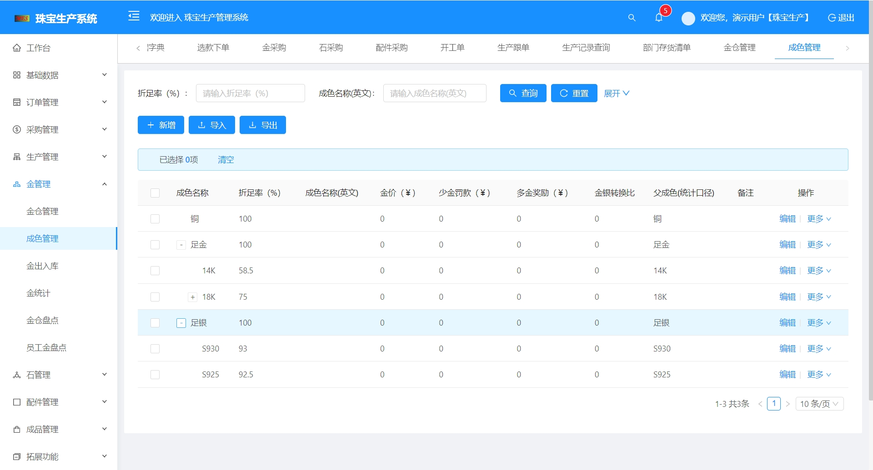
Task: Check the checkbox for the S925 row
Action: tap(155, 374)
